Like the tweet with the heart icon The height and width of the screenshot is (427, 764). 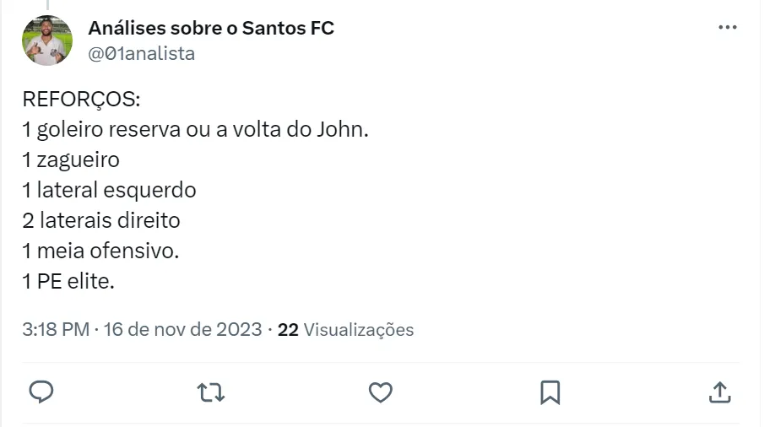[x=381, y=392]
